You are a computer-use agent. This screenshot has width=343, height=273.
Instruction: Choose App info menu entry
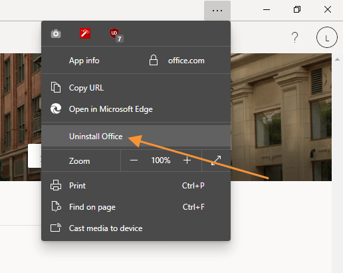pyautogui.click(x=84, y=61)
